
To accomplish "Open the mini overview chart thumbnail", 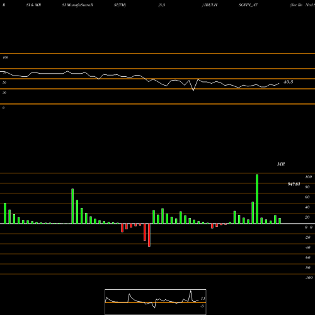I will (x=156, y=302).
